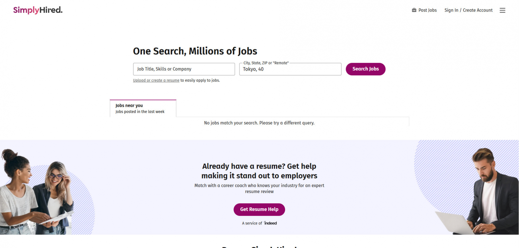
Task: Click the Already have a resume heading
Action: pos(259,171)
